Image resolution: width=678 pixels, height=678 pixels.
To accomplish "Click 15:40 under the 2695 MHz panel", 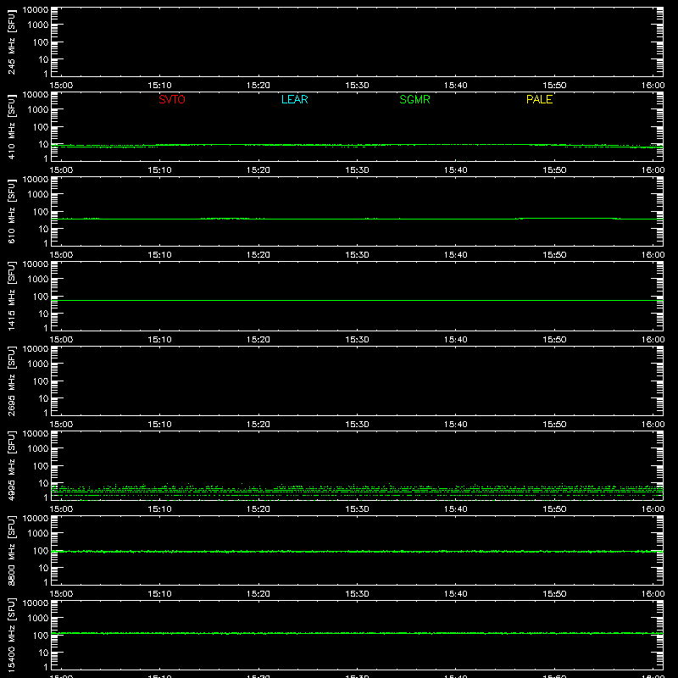I will tap(455, 425).
